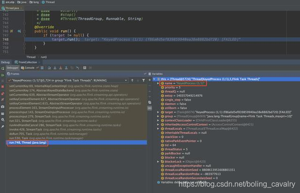The height and width of the screenshot is (193, 300).
Task: Click the Rerun debug icon
Action: pyautogui.click(x=3, y=68)
